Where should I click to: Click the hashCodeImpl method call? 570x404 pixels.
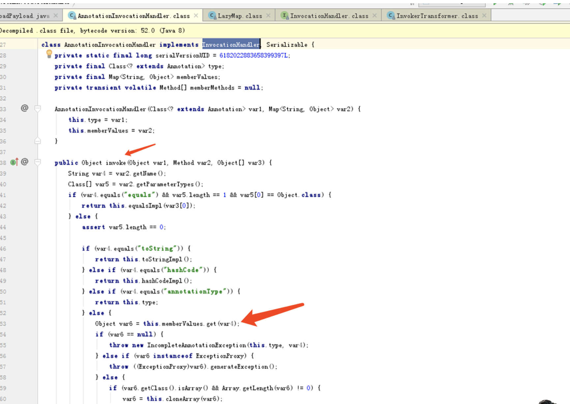[162, 281]
